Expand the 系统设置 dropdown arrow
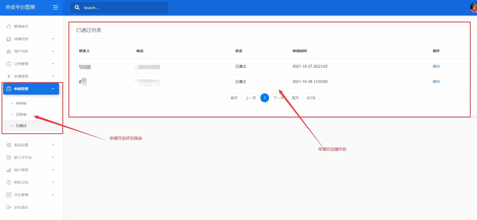477x220 pixels. (53, 145)
